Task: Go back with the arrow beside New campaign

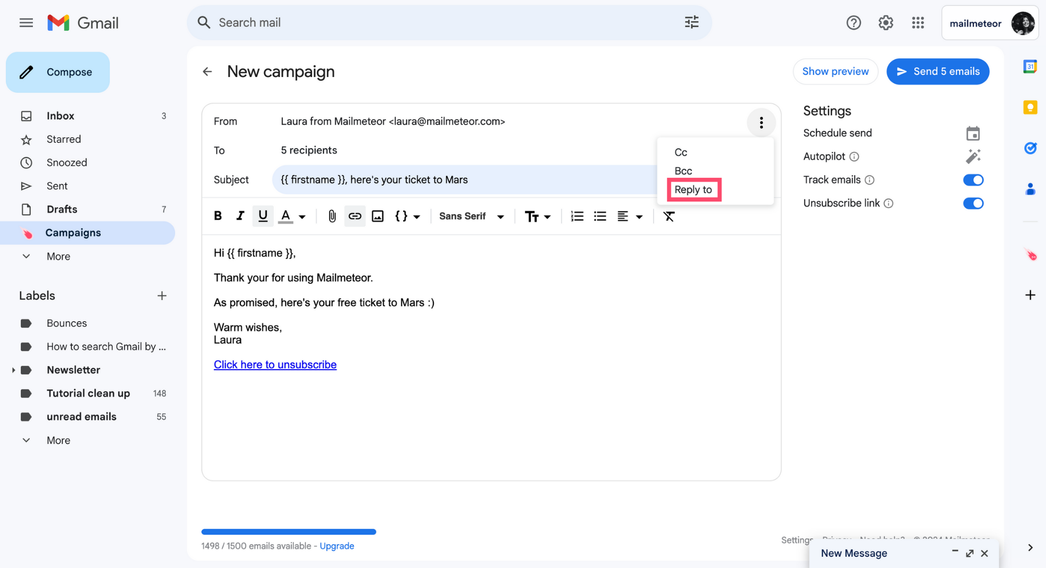Action: point(207,72)
